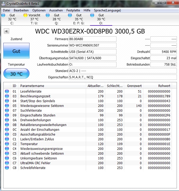Select drive C: with 32 °C status
This screenshot has width=179, height=191.
pyautogui.click(x=12, y=19)
